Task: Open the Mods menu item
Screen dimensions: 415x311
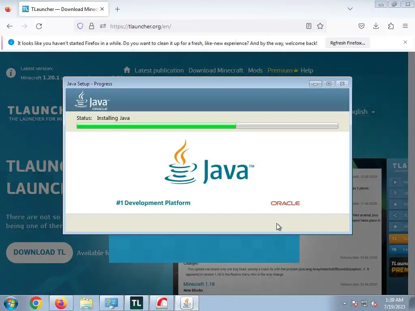Action: tap(255, 70)
